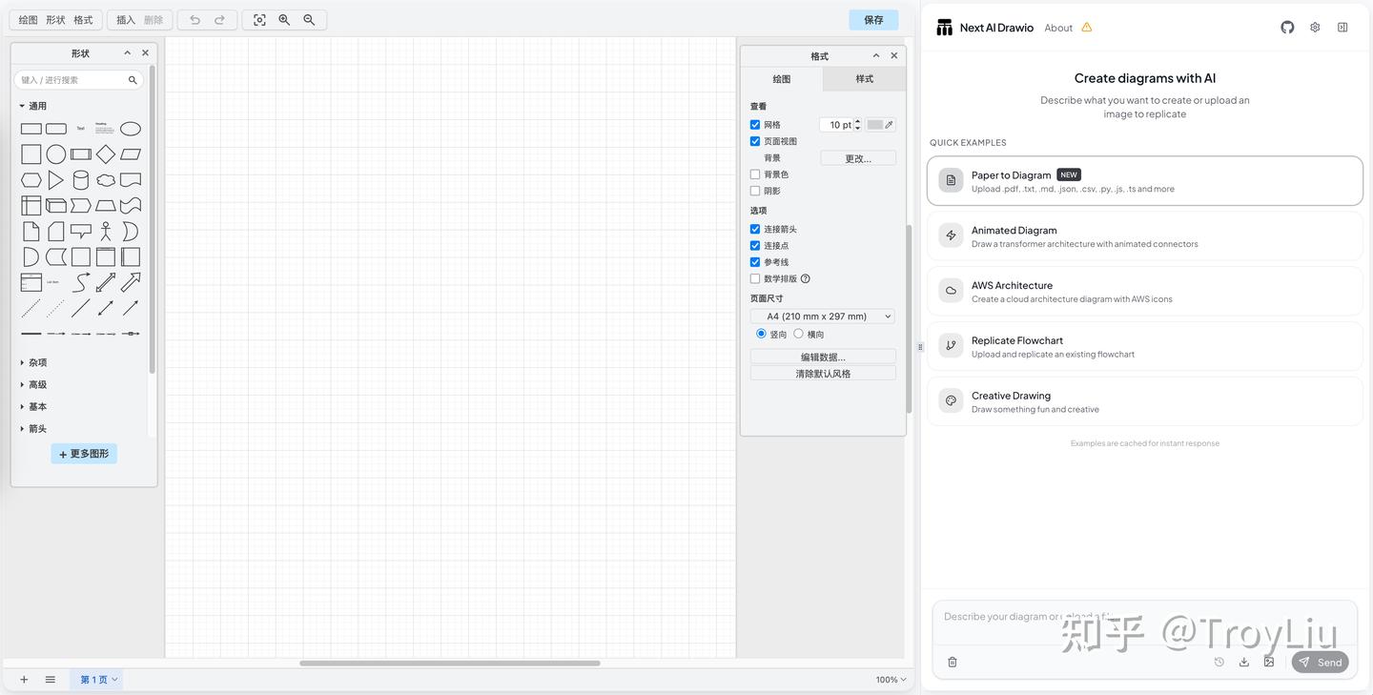
Task: Click the trash icon in chat box
Action: (952, 662)
